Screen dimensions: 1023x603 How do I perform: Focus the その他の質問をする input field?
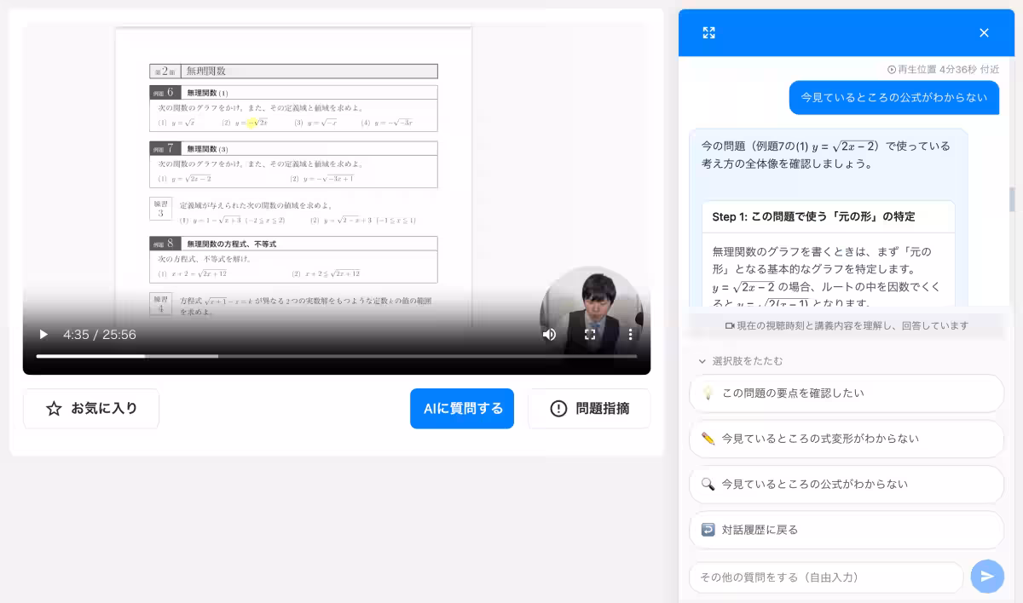click(826, 577)
